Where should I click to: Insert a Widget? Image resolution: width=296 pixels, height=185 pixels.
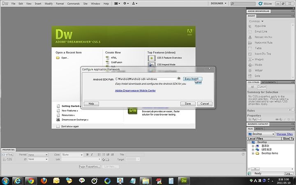[259, 70]
